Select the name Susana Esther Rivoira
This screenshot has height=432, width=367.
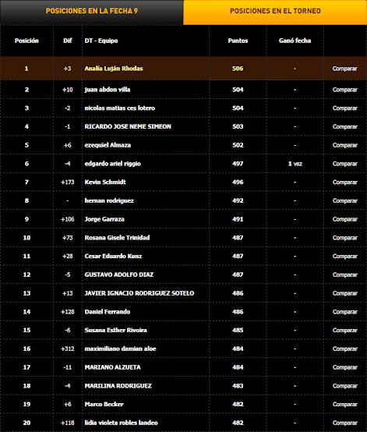coord(115,330)
